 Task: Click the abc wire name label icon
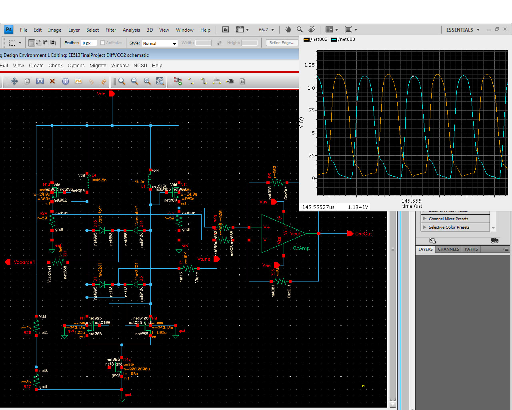click(217, 81)
